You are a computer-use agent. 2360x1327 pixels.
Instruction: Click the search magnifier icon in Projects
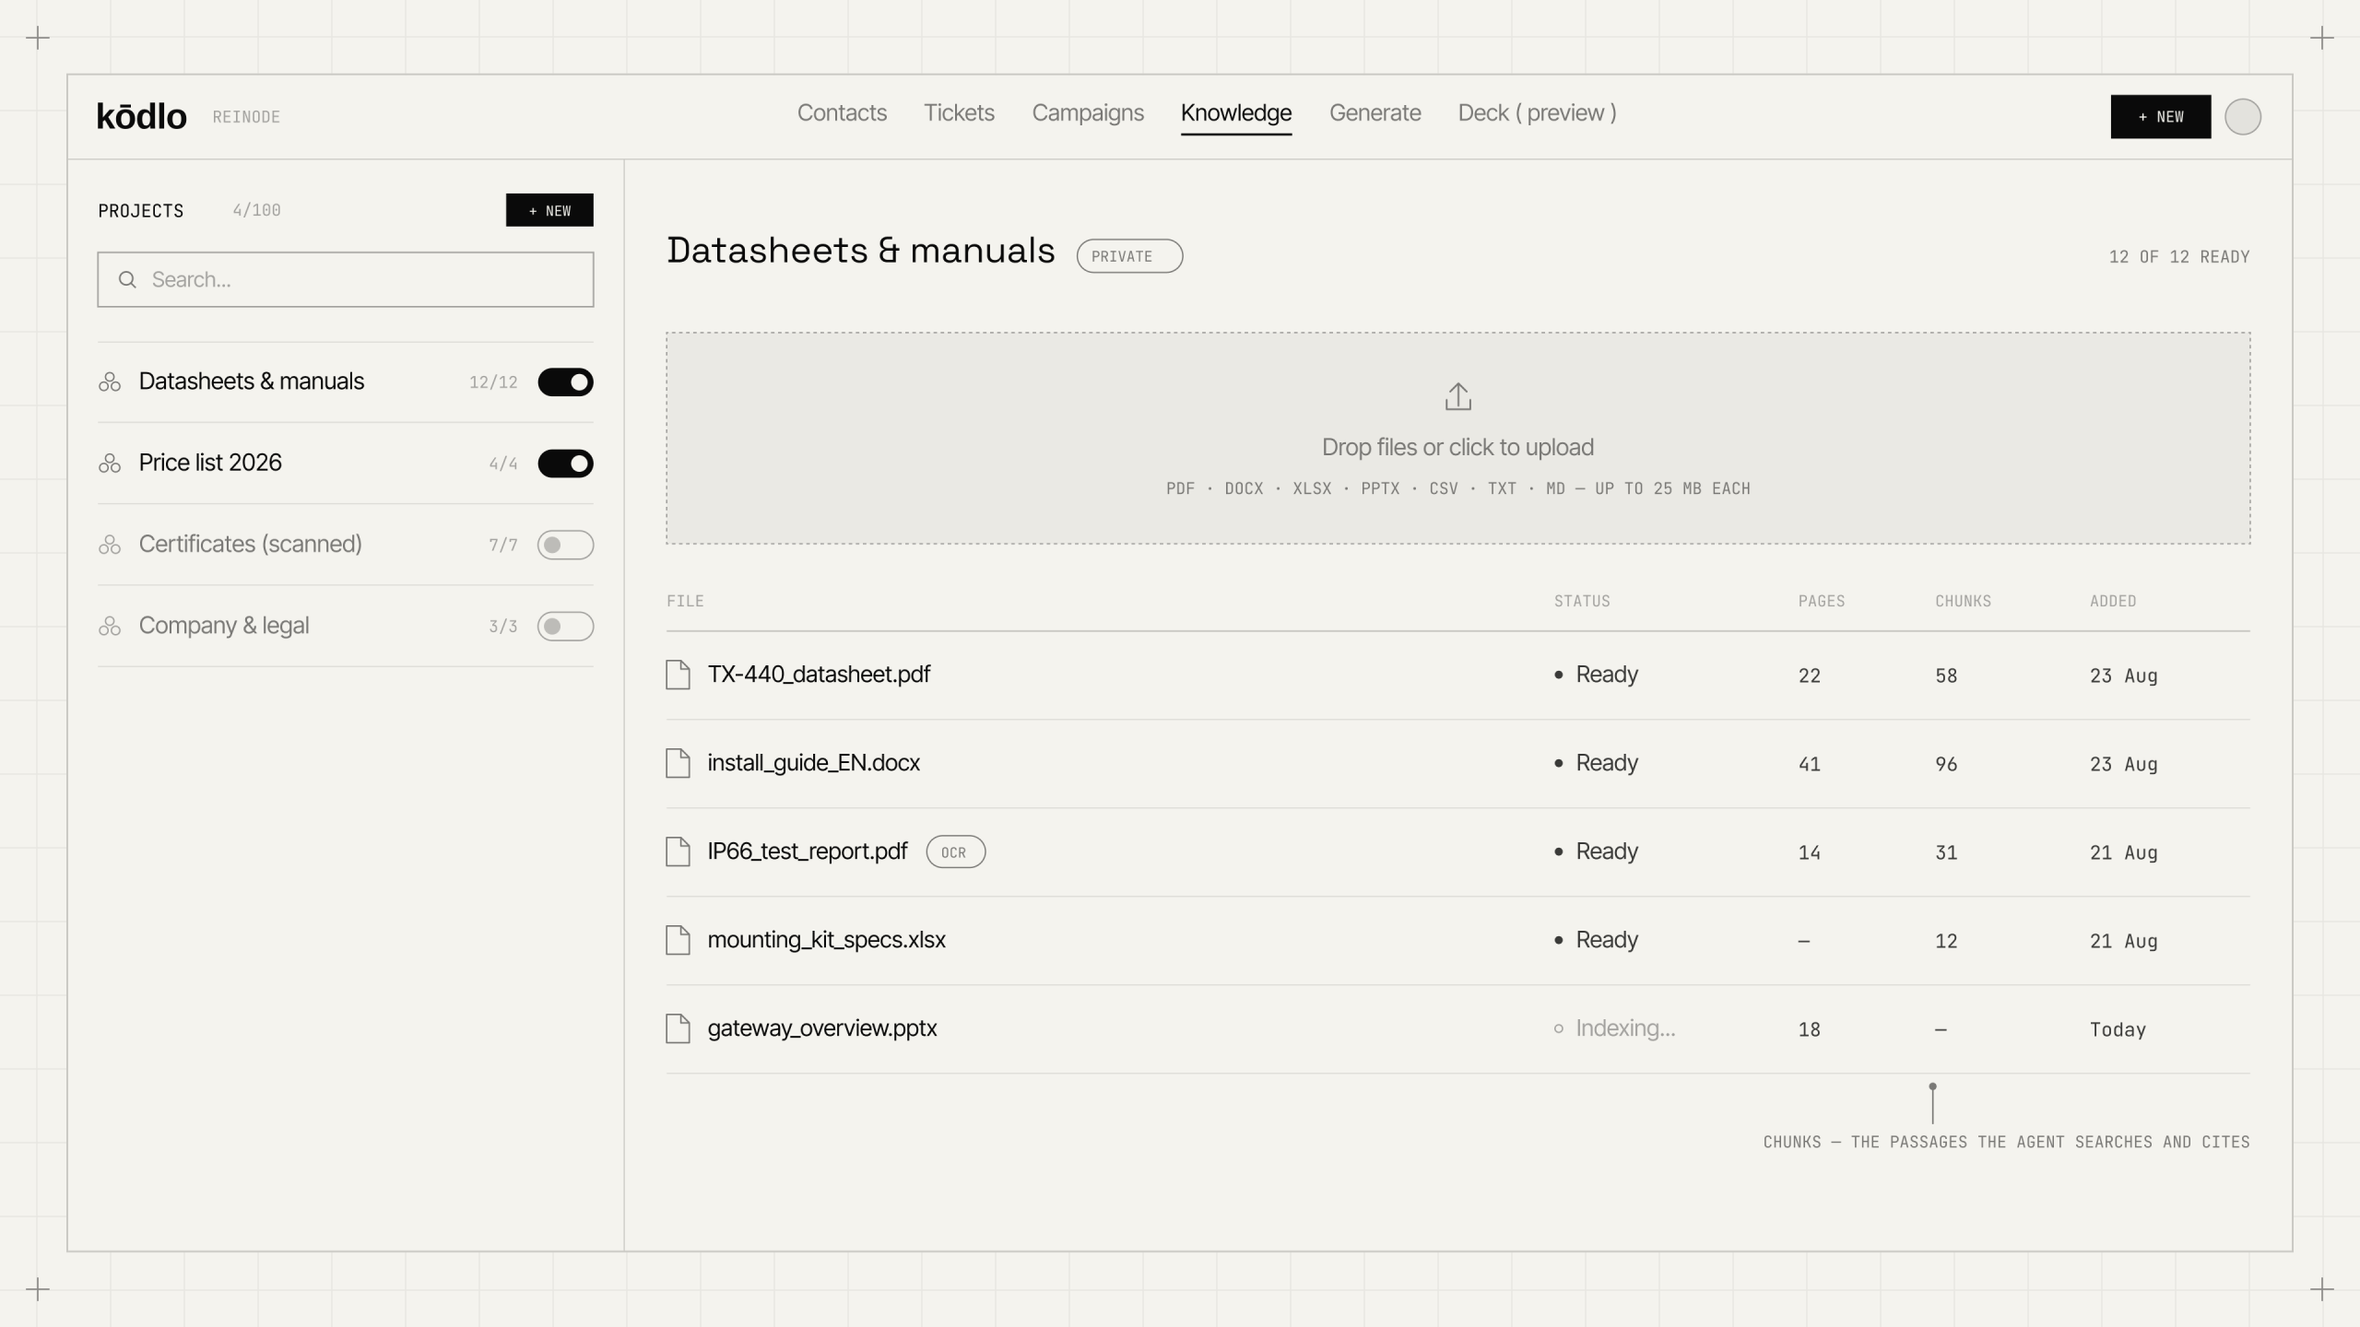pyautogui.click(x=127, y=279)
